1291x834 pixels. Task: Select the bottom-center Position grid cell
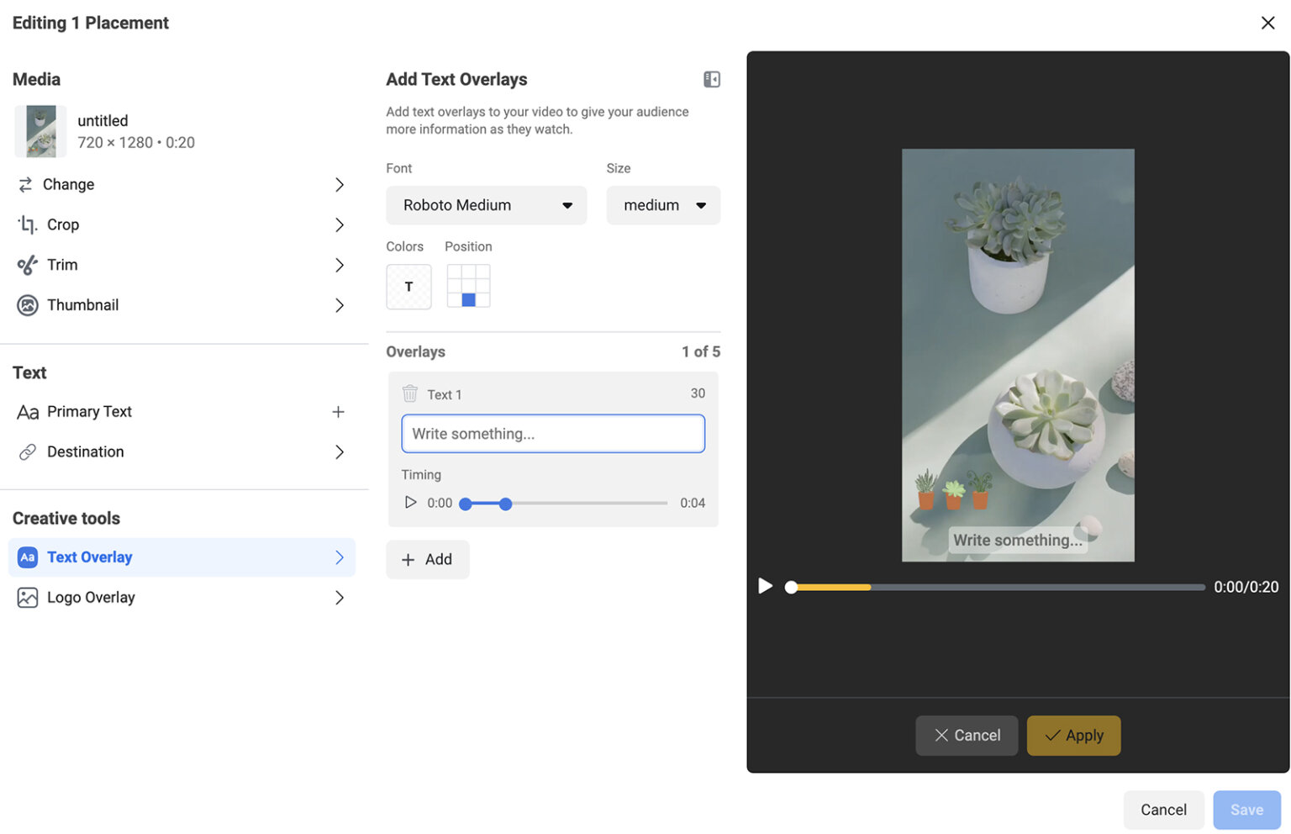click(x=467, y=299)
